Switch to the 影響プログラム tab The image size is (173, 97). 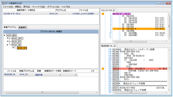pyautogui.click(x=10, y=27)
